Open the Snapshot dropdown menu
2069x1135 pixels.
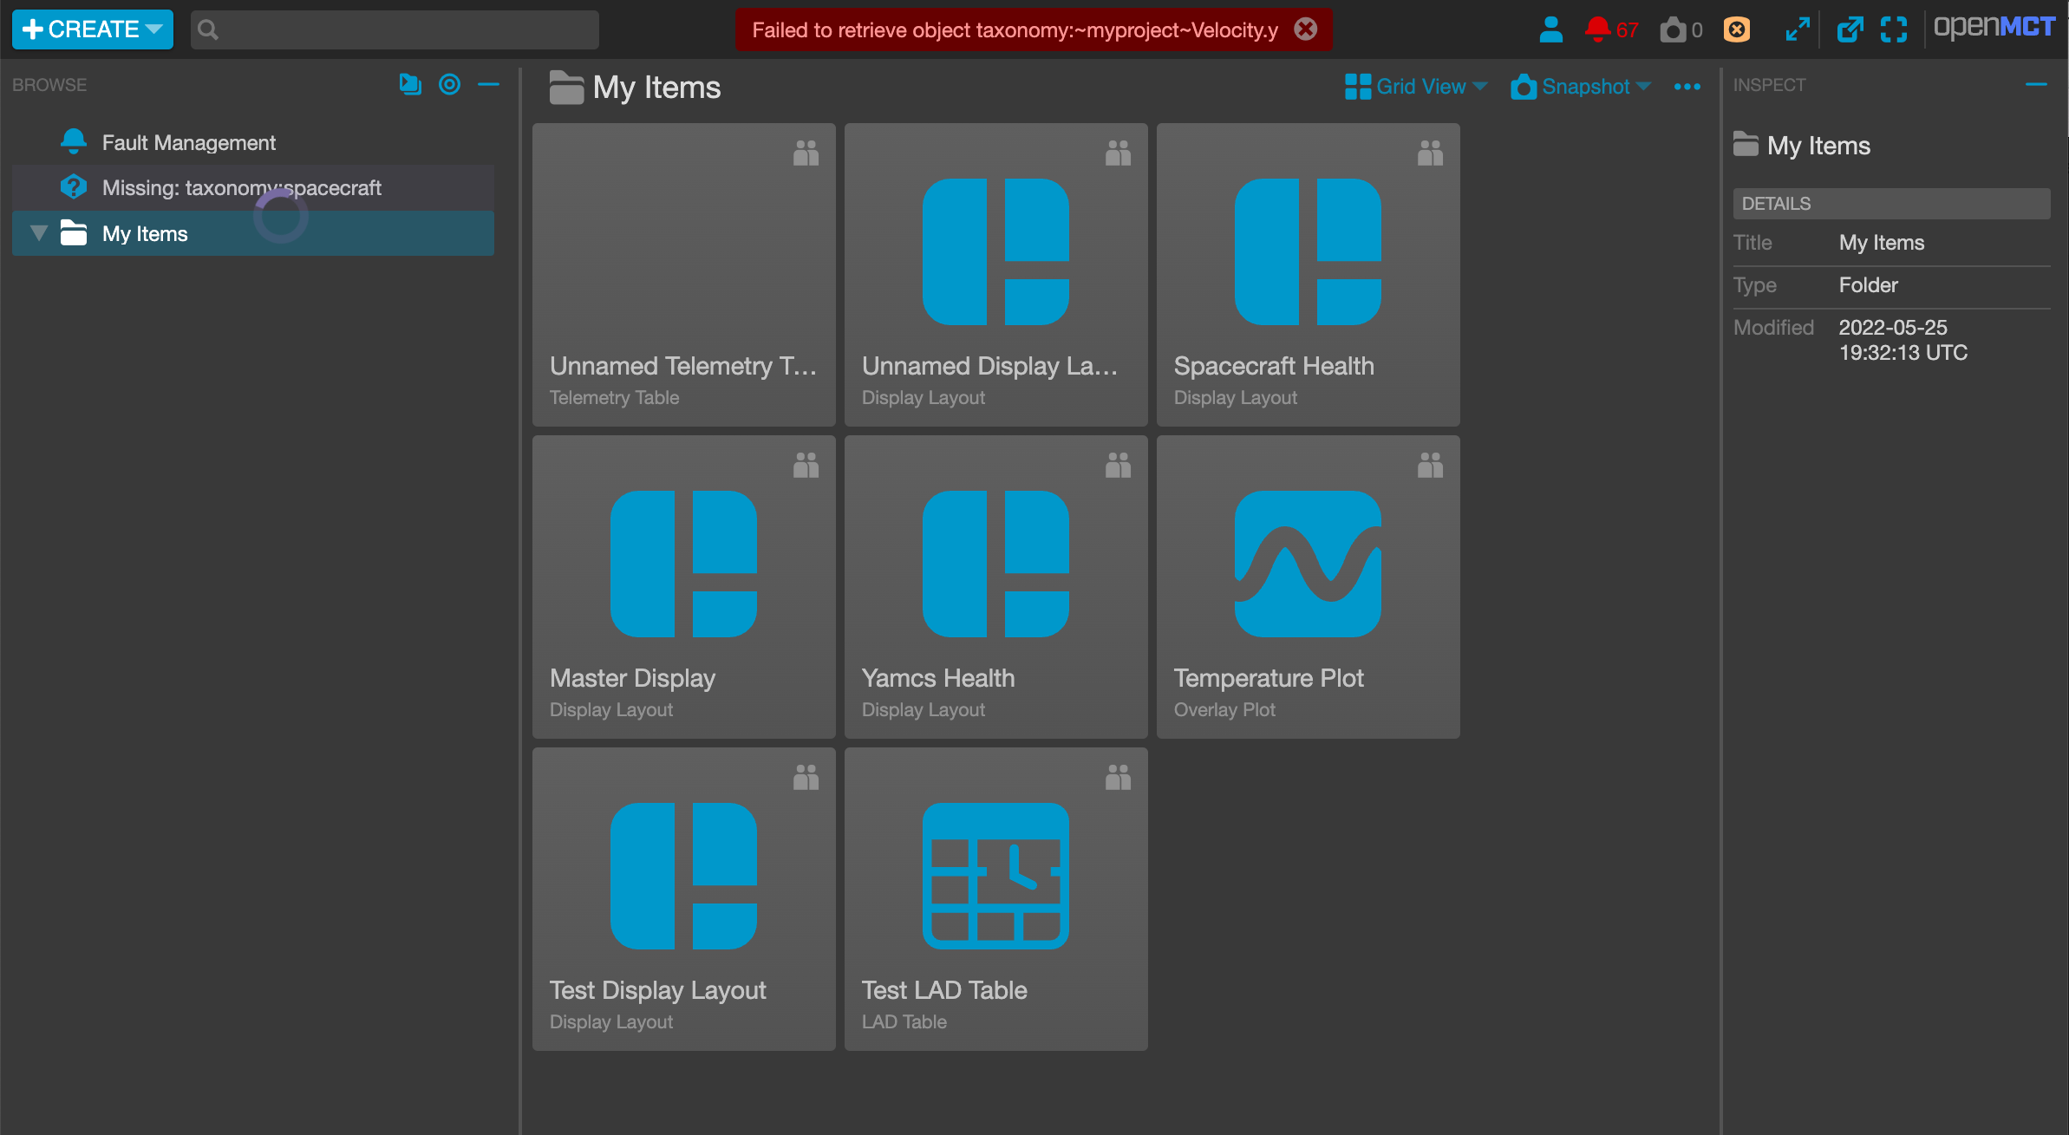coord(1580,87)
